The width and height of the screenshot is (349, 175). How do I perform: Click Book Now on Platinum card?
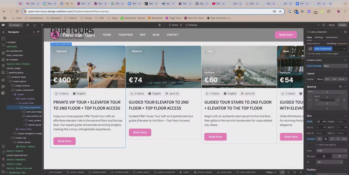coord(140,132)
